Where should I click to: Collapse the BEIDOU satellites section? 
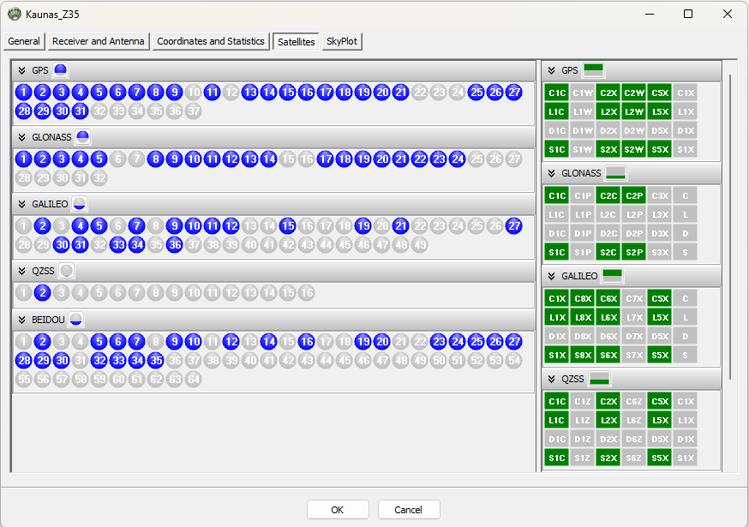point(21,320)
